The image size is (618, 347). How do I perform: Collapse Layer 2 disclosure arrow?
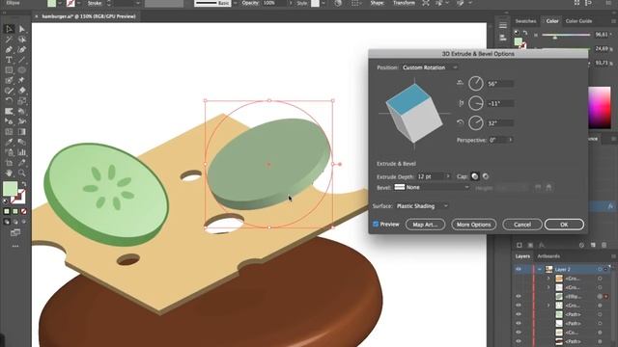[x=539, y=269]
